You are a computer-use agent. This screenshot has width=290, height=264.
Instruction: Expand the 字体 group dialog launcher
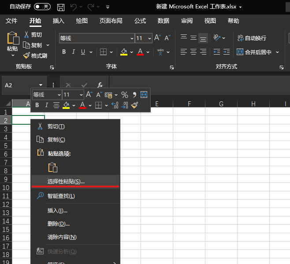coord(172,67)
